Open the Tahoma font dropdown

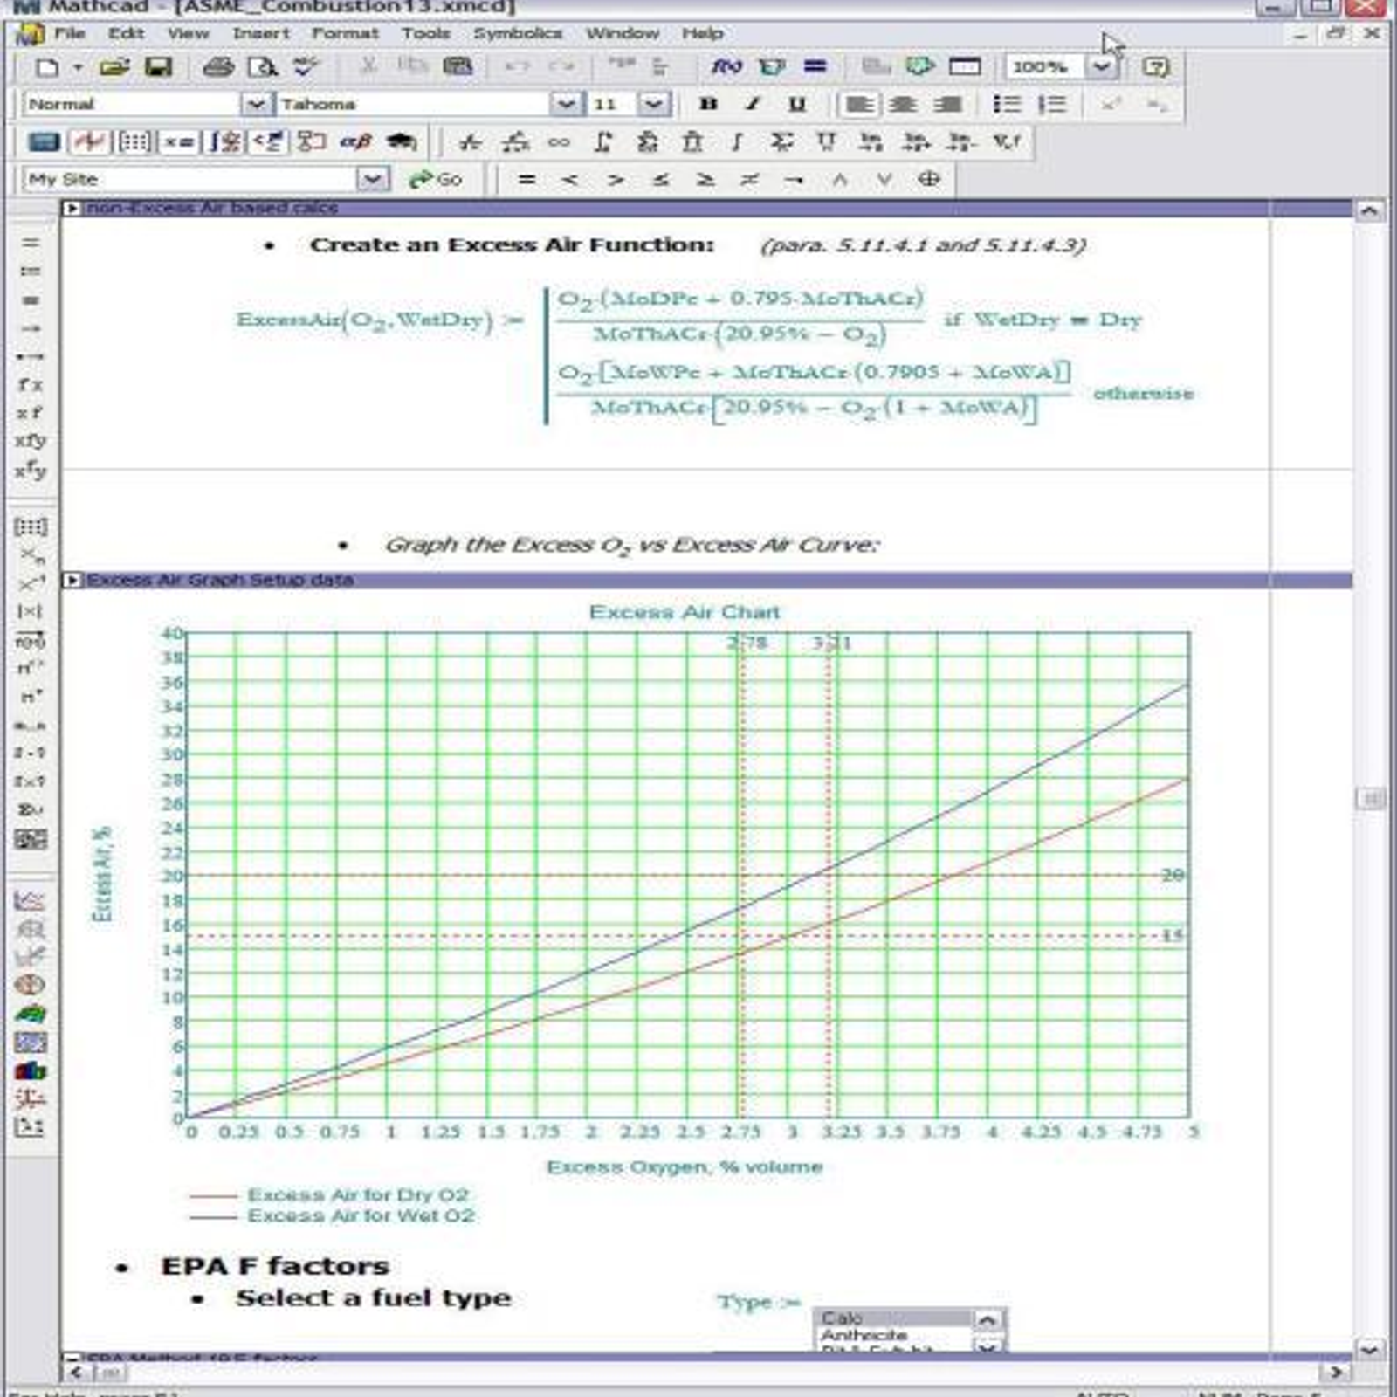(x=566, y=104)
